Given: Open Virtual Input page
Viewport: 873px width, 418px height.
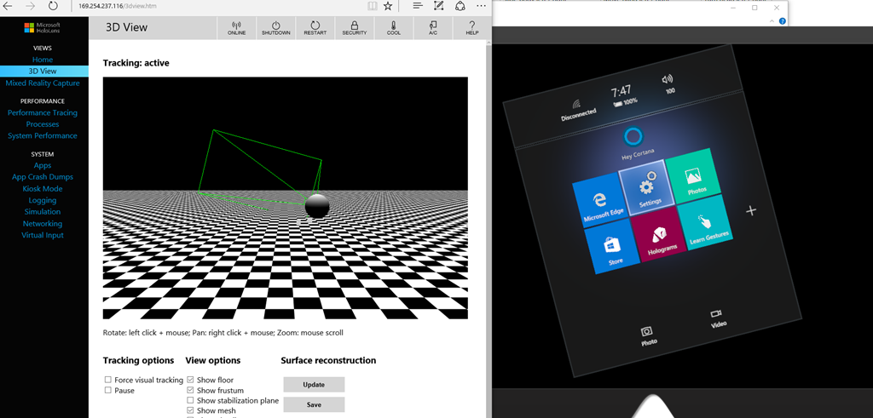Looking at the screenshot, I should (x=43, y=235).
